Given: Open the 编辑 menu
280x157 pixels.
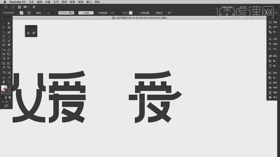Looking at the screenshot, I should (40, 2).
